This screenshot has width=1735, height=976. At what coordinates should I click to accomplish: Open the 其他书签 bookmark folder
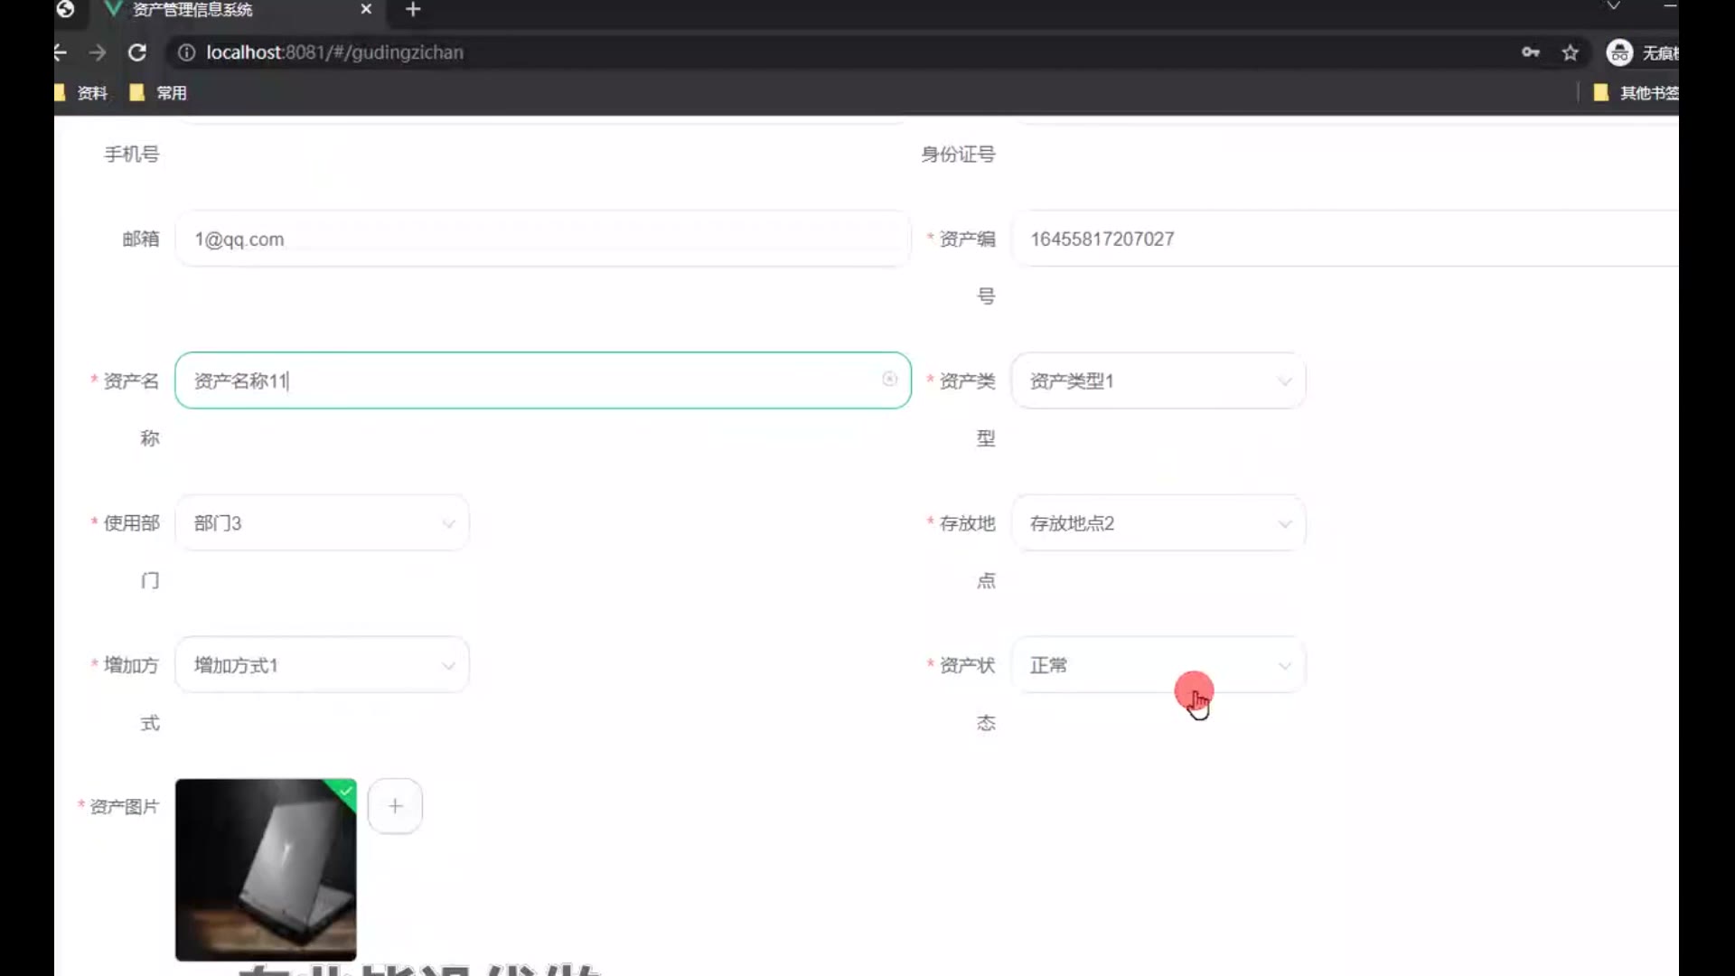1636,92
